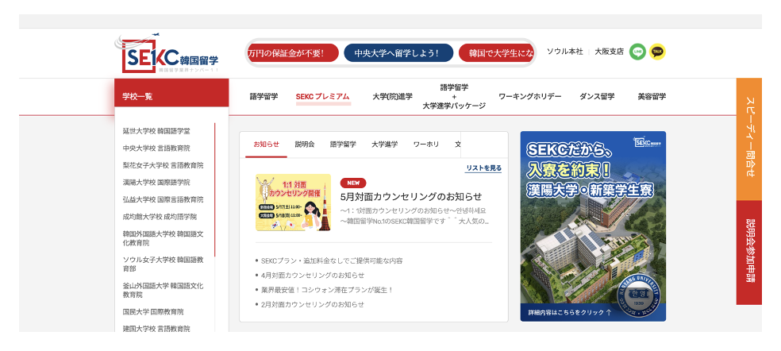The height and width of the screenshot is (351, 781).
Task: Switch to the 語学留学 news tab
Action: (x=343, y=145)
